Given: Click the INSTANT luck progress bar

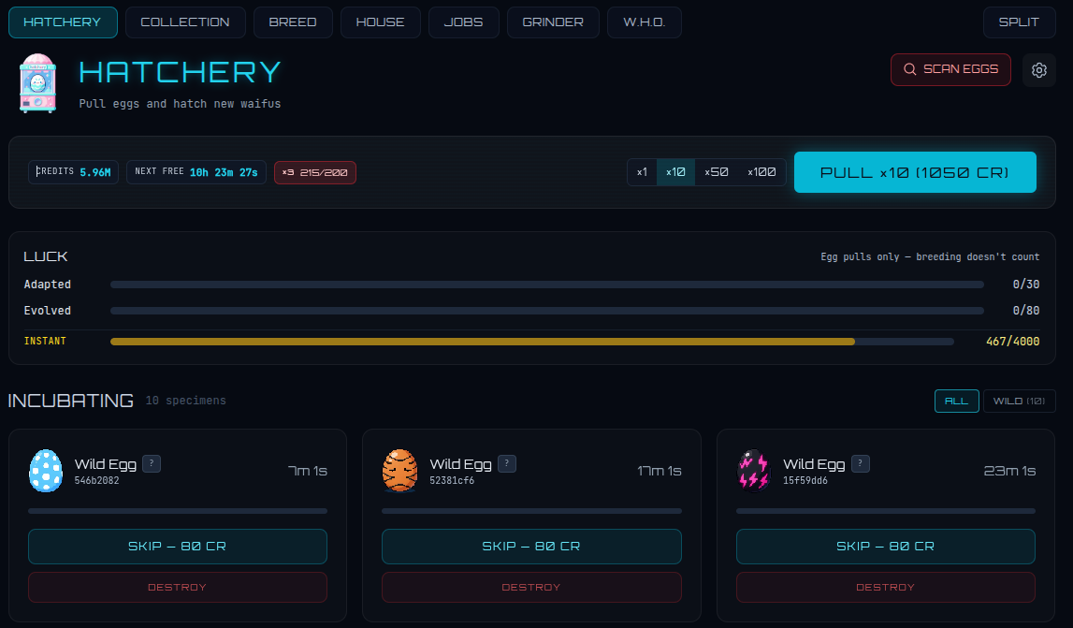Looking at the screenshot, I should pyautogui.click(x=531, y=341).
